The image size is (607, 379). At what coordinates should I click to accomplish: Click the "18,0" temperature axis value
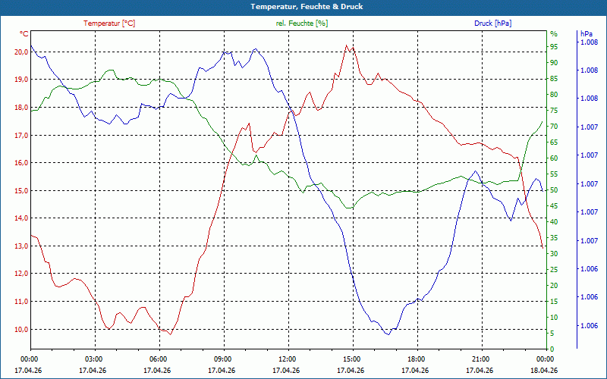(x=21, y=107)
